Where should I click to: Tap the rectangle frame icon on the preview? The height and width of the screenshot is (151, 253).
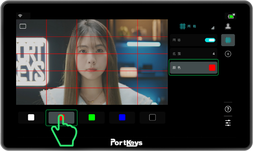[23, 26]
